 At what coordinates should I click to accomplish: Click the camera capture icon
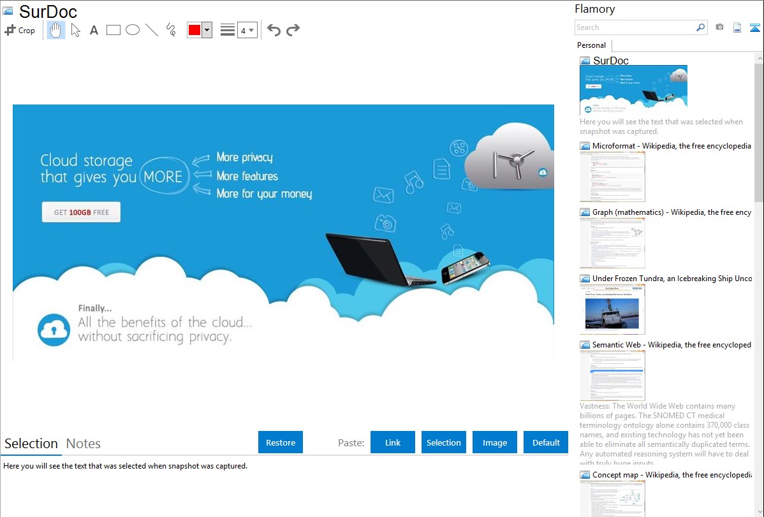719,27
